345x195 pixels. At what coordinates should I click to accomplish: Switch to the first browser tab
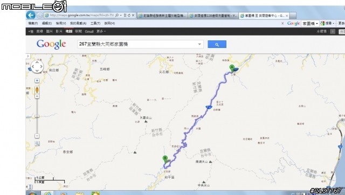pyautogui.click(x=162, y=16)
